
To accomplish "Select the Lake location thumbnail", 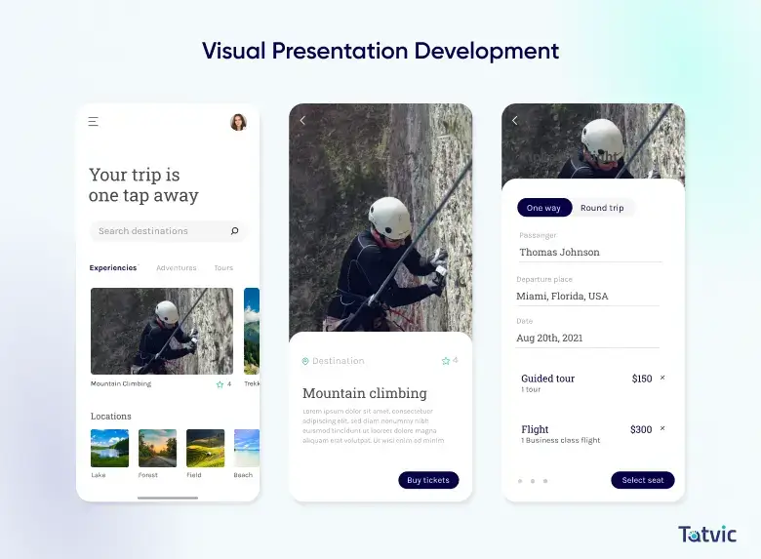I will pyautogui.click(x=109, y=448).
